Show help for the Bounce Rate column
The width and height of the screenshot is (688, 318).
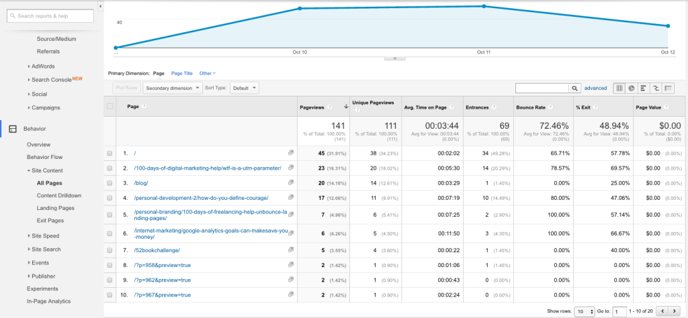pos(550,107)
